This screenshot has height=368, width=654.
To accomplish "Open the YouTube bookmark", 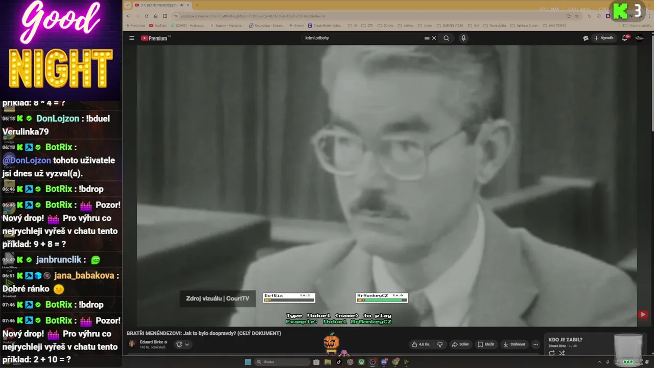I will (x=158, y=25).
